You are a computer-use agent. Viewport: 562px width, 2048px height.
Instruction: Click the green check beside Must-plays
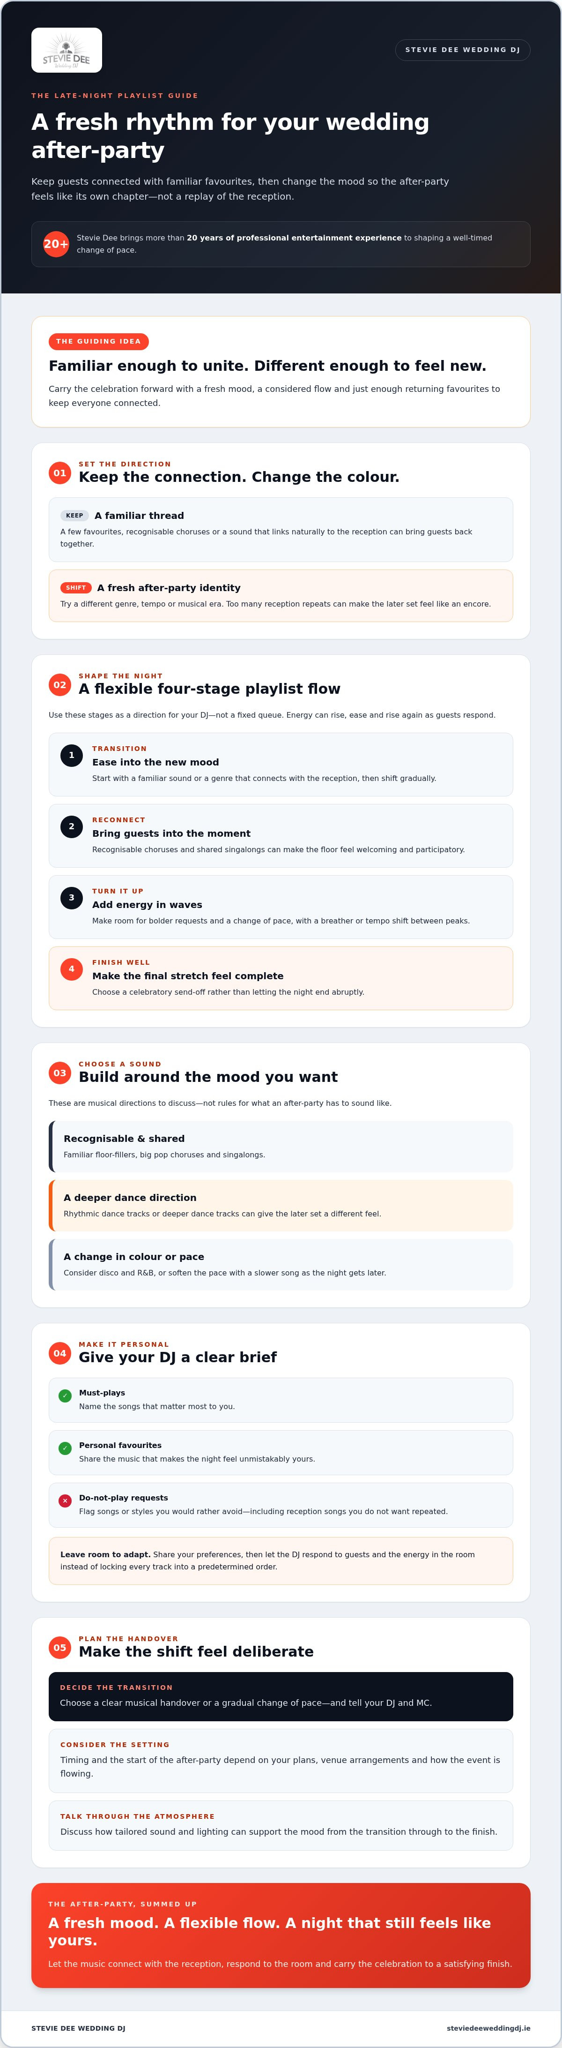click(x=65, y=1395)
